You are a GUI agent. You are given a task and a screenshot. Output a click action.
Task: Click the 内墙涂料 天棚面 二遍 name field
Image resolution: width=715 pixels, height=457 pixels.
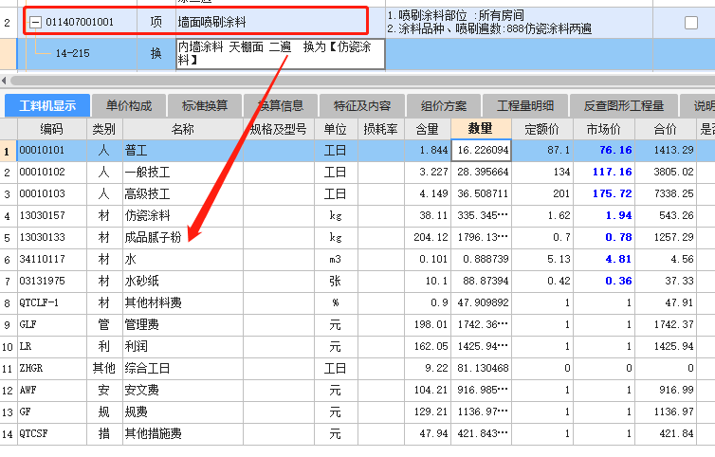pos(280,54)
